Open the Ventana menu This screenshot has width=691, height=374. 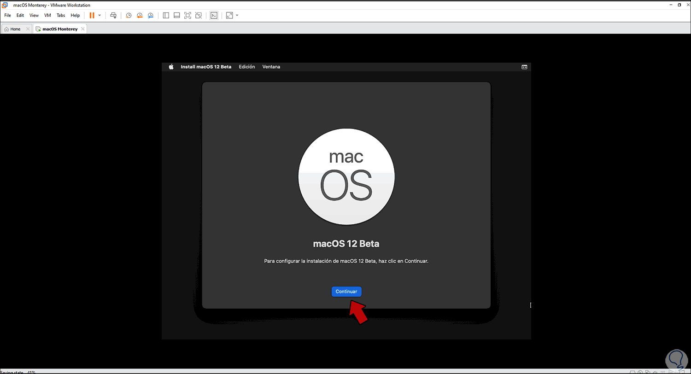(x=271, y=67)
